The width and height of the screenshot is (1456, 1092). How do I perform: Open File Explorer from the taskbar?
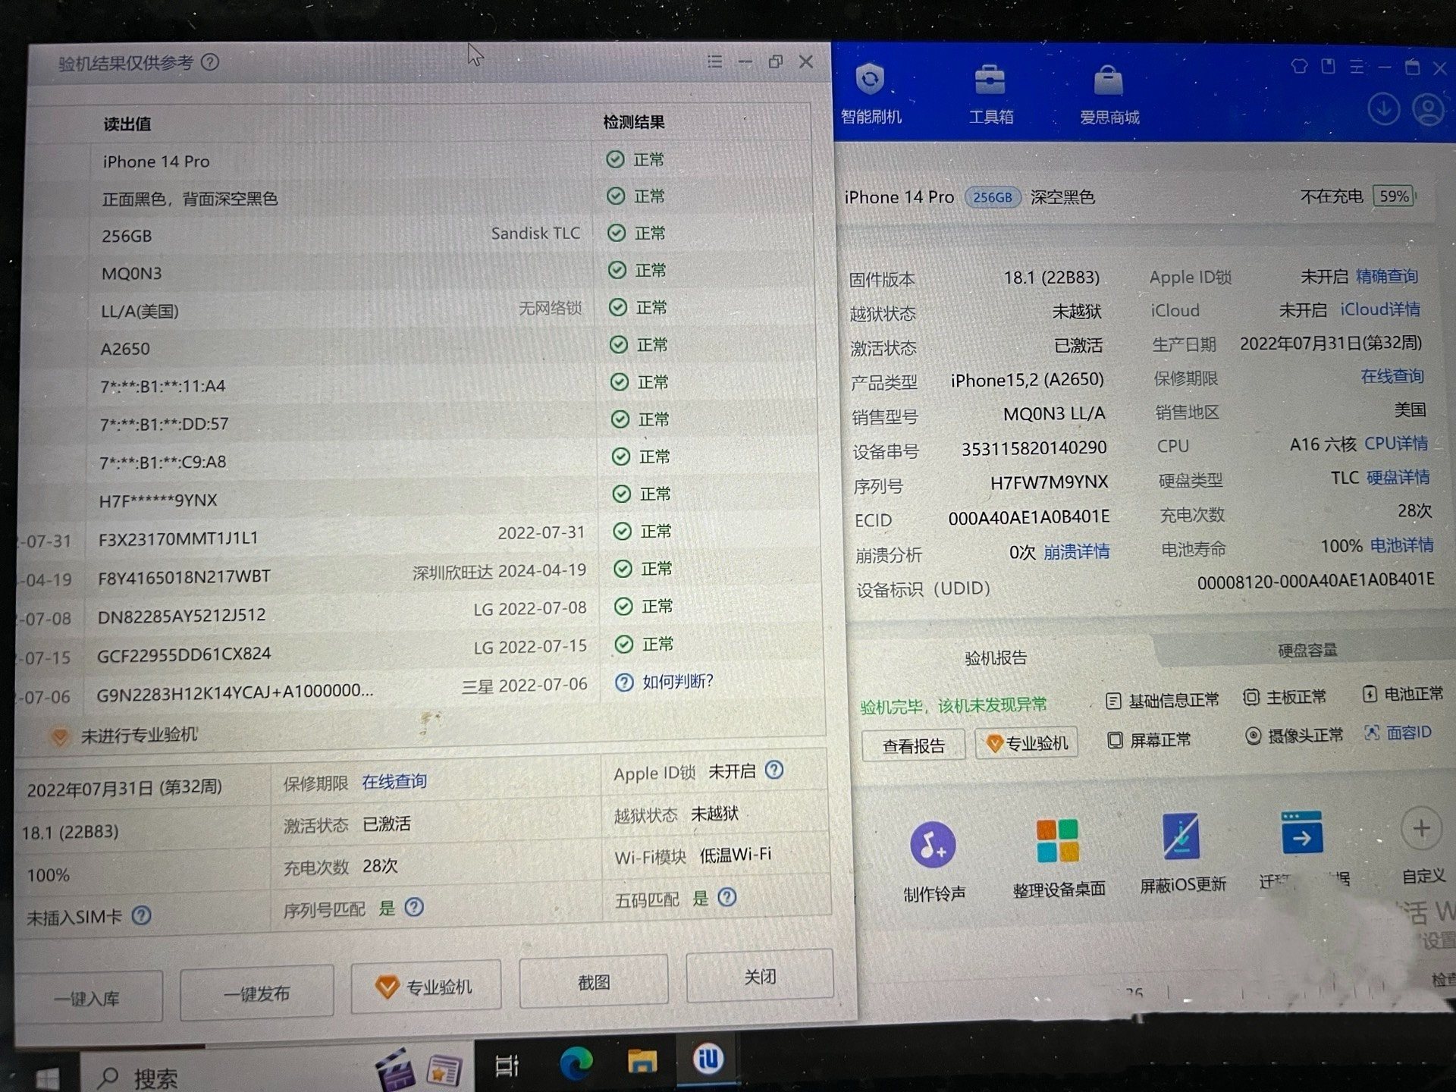(642, 1062)
